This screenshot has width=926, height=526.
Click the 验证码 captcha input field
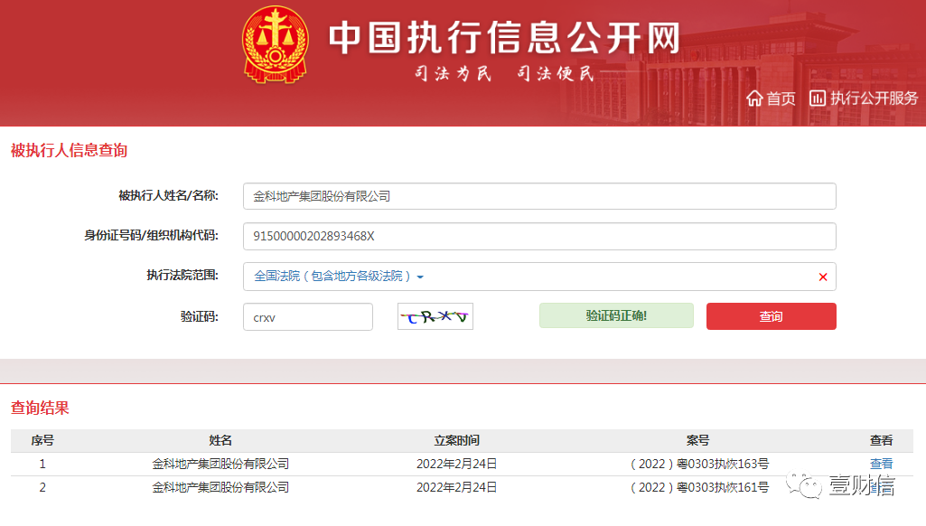[308, 317]
